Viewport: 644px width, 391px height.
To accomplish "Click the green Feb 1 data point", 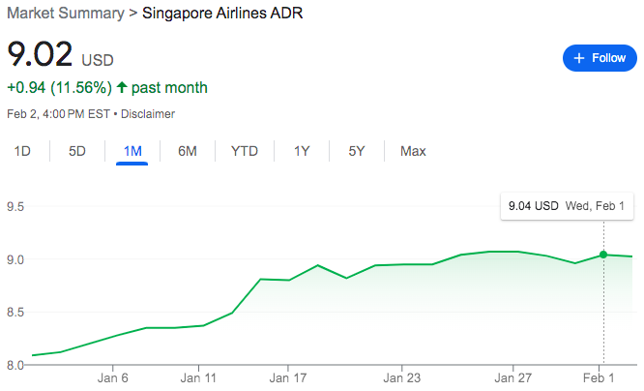I will [x=603, y=255].
